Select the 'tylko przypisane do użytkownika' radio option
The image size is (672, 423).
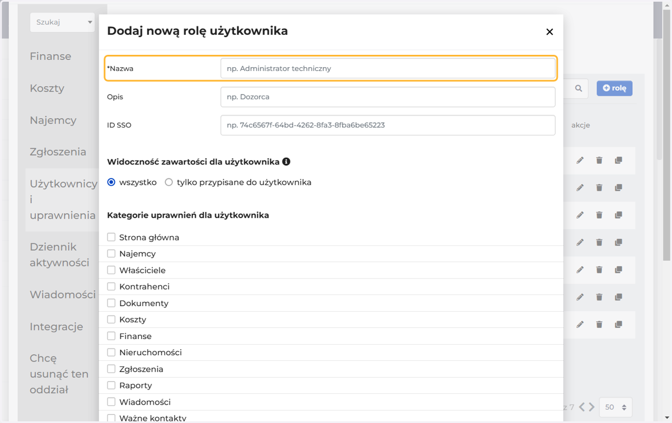click(x=169, y=182)
